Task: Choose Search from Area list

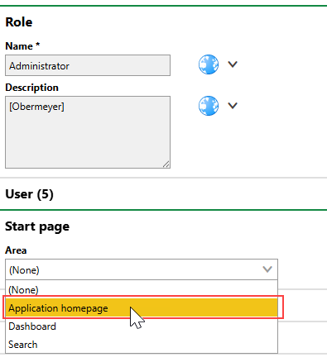Action: [x=142, y=345]
